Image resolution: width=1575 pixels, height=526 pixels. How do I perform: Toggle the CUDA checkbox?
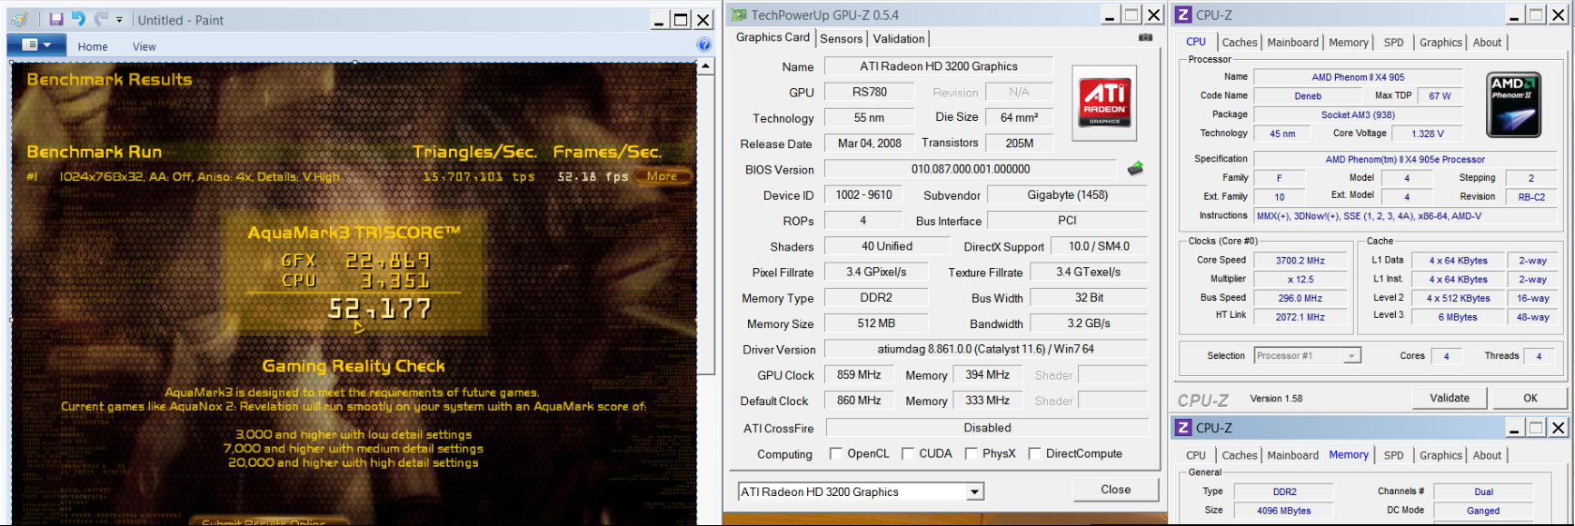(x=907, y=453)
